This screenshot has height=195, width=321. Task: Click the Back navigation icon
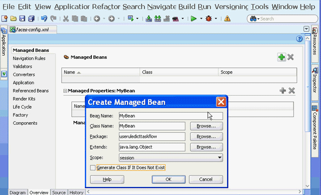pyautogui.click(x=97, y=18)
